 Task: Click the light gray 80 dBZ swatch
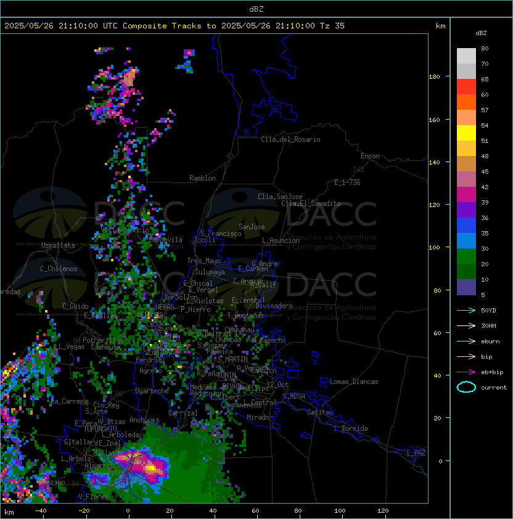[466, 56]
